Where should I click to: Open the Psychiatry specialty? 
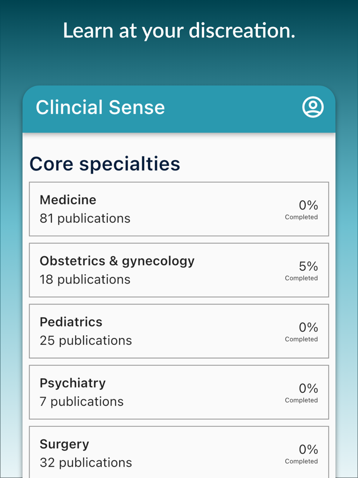tap(179, 392)
